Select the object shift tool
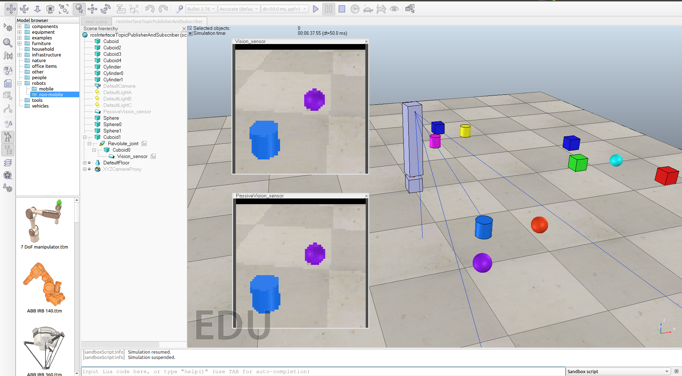The height and width of the screenshot is (376, 682). [92, 9]
